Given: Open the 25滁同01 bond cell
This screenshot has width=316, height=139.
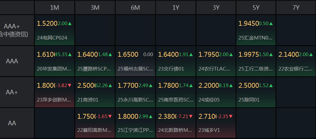Looking at the screenshot, I should tap(256, 92).
